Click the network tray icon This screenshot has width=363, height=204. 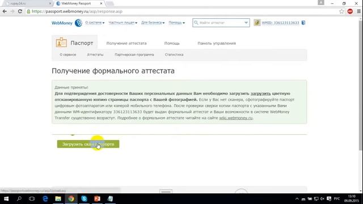pos(316,199)
